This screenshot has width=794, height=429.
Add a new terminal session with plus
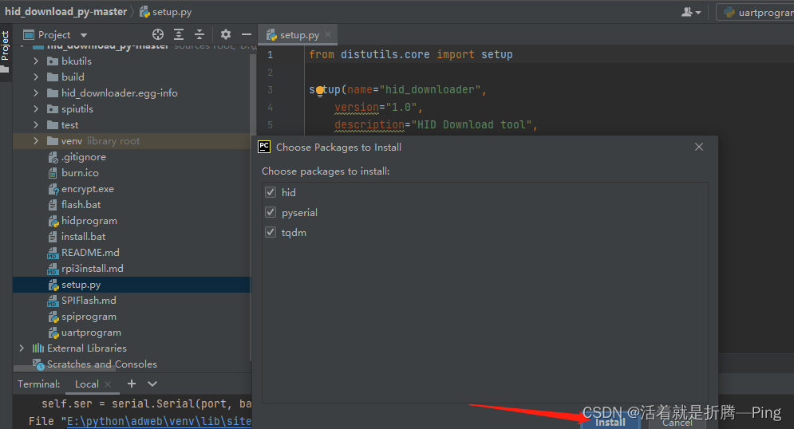click(132, 384)
